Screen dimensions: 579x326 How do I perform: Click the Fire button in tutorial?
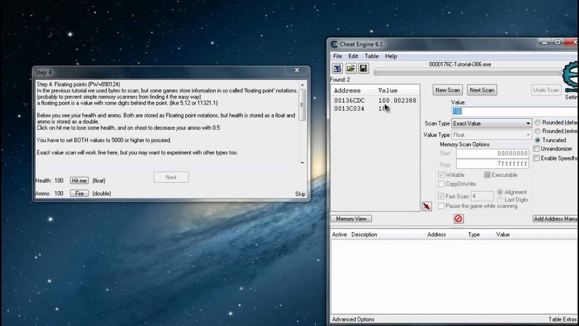click(79, 193)
